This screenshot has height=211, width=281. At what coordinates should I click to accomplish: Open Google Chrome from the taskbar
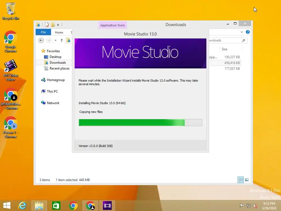(73, 206)
